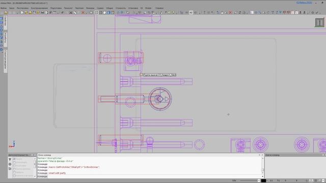This screenshot has height=183, width=326.
Task: Click the scissors cut icon
Action: 71,13
